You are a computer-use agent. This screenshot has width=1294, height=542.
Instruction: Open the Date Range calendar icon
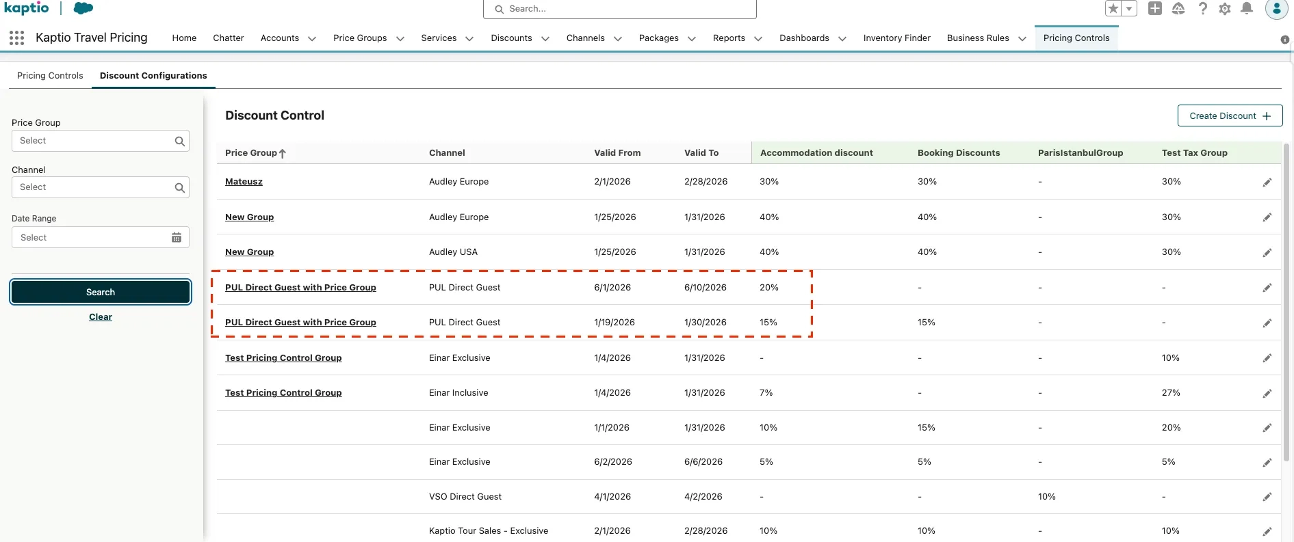pyautogui.click(x=177, y=238)
